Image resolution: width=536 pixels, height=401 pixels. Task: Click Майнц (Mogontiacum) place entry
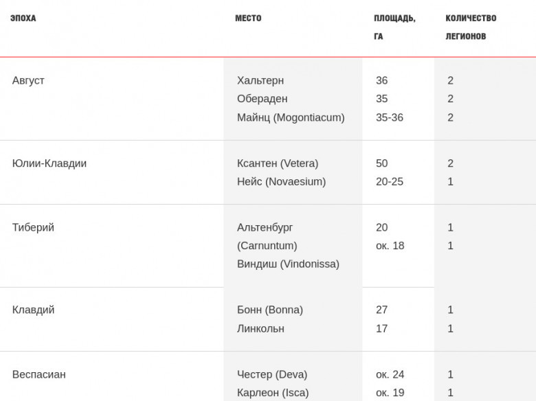(291, 117)
